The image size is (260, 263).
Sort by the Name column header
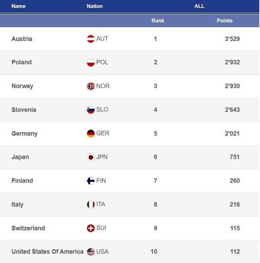tap(18, 6)
